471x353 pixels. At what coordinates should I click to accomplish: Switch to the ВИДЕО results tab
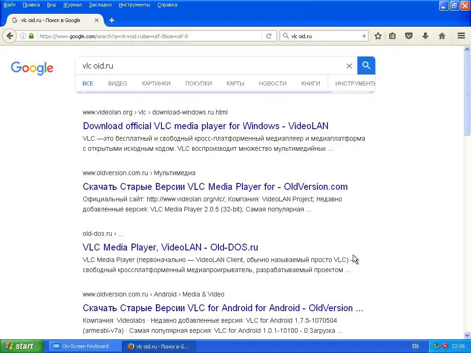click(x=118, y=84)
